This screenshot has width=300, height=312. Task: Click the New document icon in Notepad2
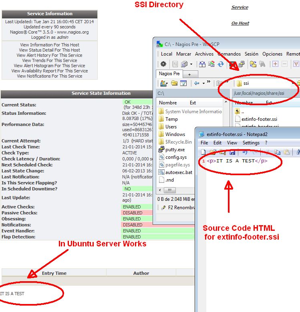coord(203,152)
